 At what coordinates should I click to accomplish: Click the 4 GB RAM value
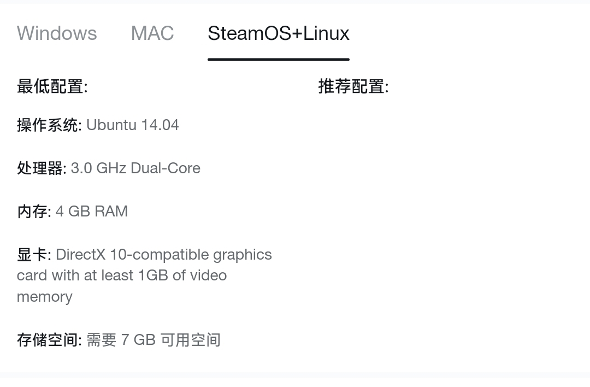pyautogui.click(x=92, y=212)
